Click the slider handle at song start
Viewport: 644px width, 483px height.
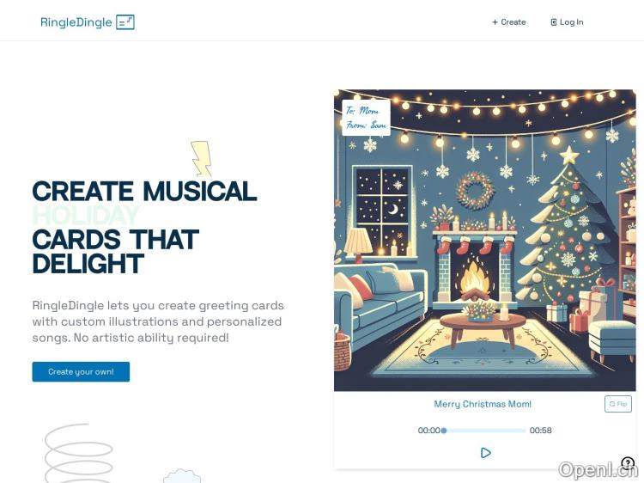coord(444,431)
